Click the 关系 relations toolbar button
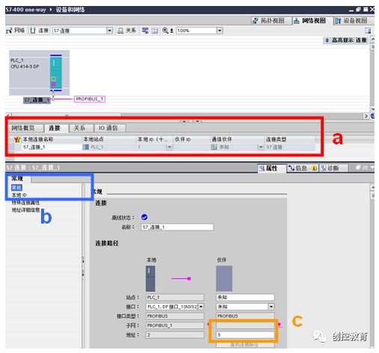379x353 pixels. (x=127, y=31)
